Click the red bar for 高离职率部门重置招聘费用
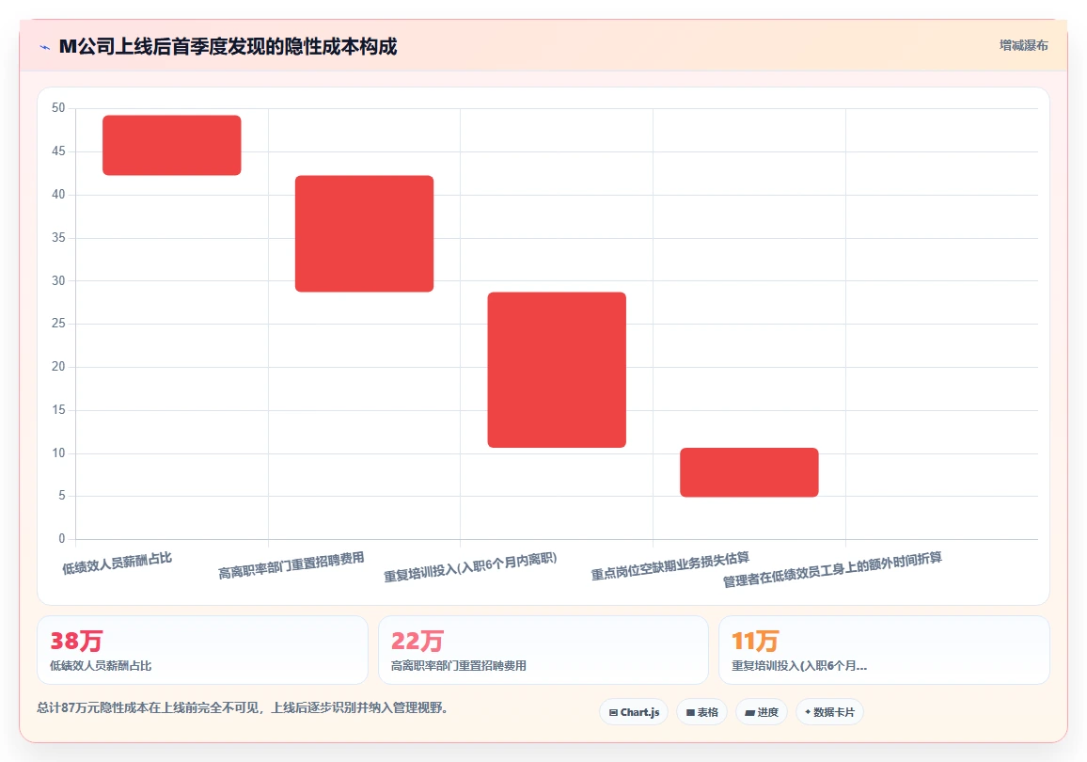Image resolution: width=1087 pixels, height=762 pixels. click(x=364, y=233)
